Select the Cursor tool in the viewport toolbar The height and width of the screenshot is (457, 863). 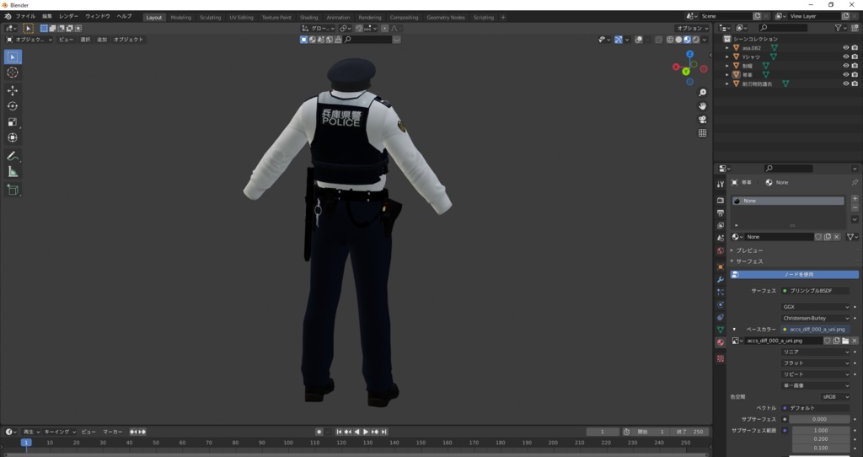click(13, 73)
